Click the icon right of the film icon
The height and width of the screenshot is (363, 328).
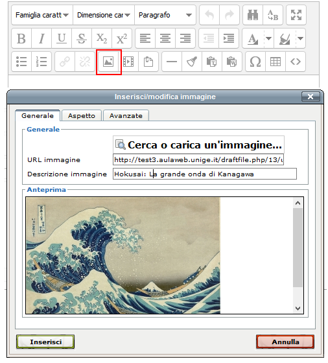coord(148,62)
